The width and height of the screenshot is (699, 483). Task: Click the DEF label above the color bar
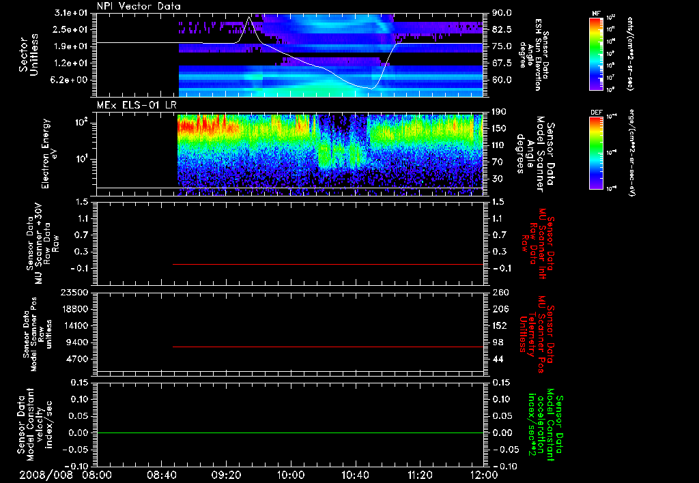pyautogui.click(x=596, y=113)
